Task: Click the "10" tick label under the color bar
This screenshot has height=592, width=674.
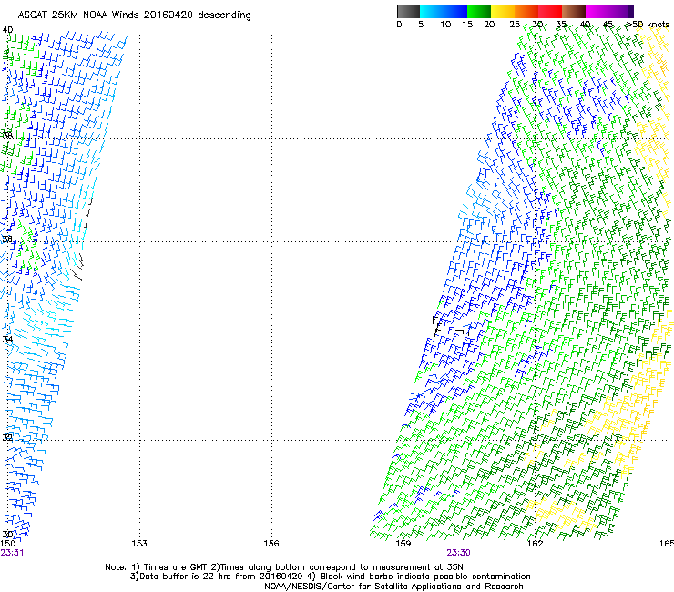Action: pyautogui.click(x=445, y=24)
